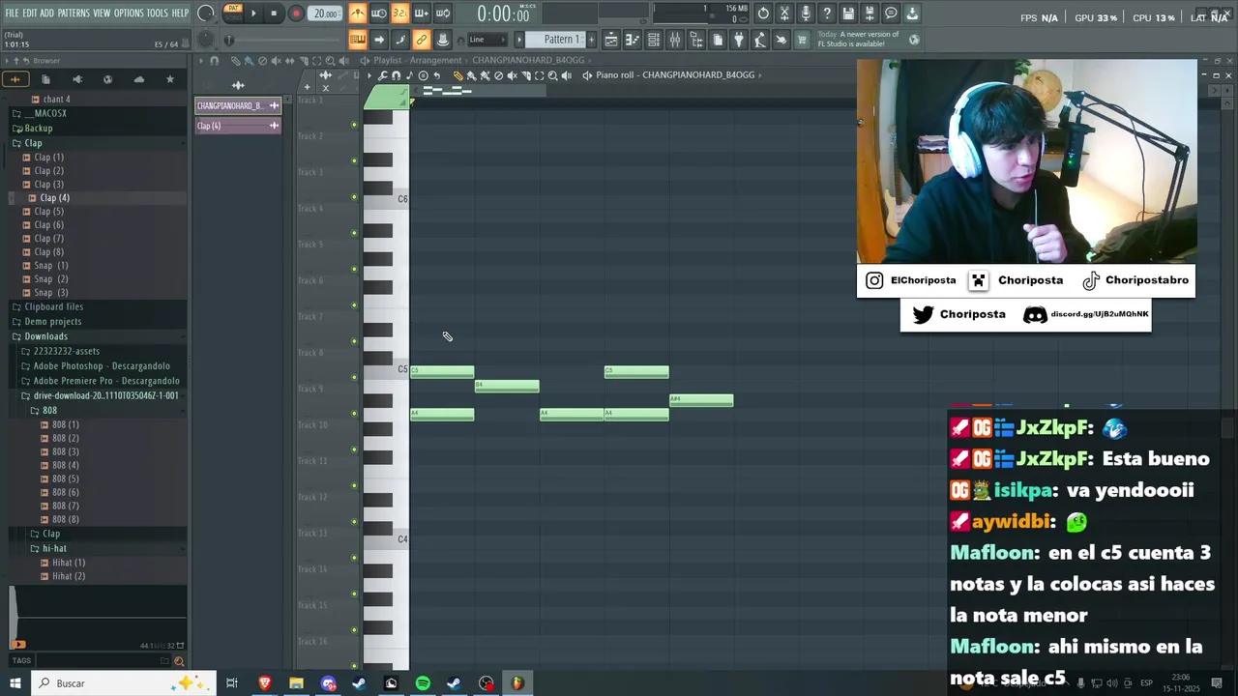Click the undo history icon

(763, 14)
